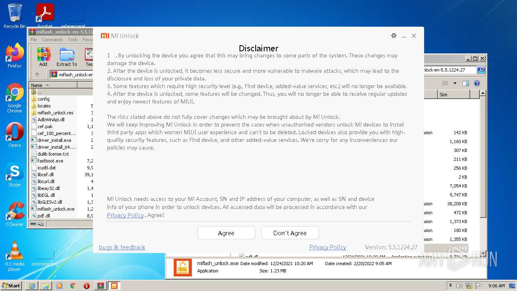This screenshot has width=517, height=291.
Task: Click the Agree button
Action: pyautogui.click(x=226, y=233)
